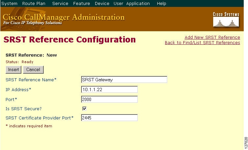Open the Route Plan menu
The width and height of the screenshot is (248, 150).
(34, 3)
